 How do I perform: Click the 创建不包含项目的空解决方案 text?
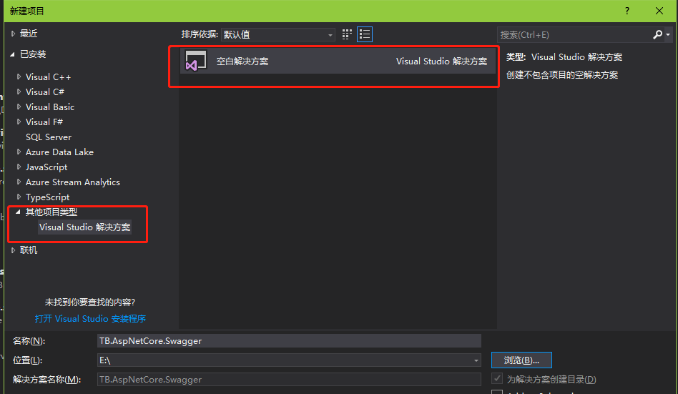[x=562, y=75]
